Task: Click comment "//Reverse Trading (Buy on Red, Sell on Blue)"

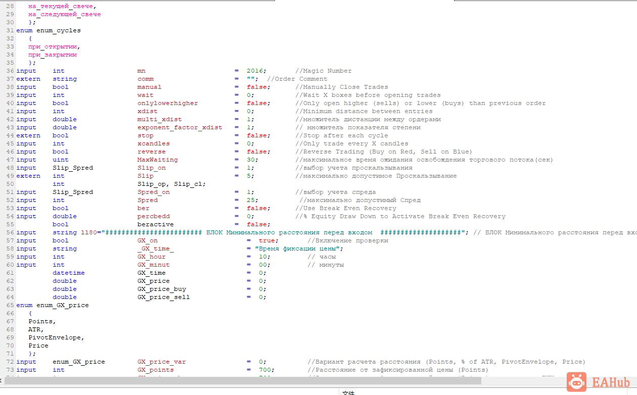Action: [384, 152]
